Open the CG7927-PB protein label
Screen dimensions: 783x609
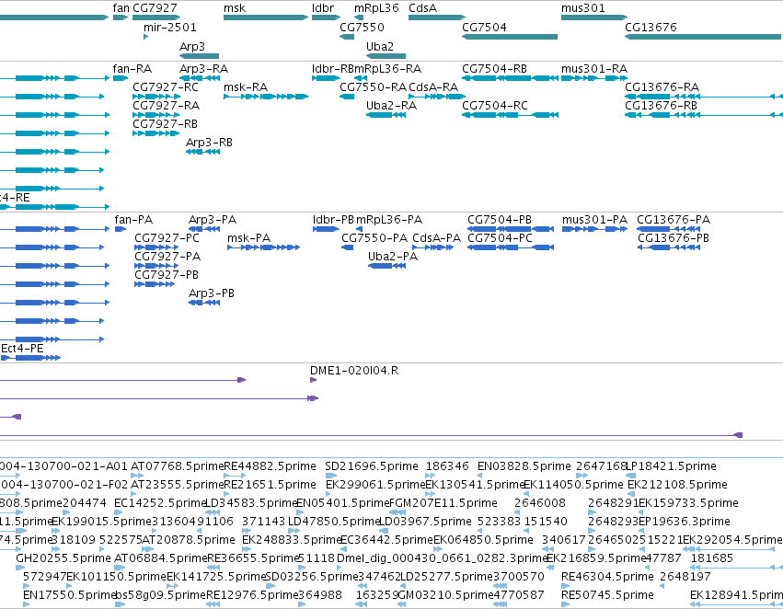pyautogui.click(x=167, y=275)
